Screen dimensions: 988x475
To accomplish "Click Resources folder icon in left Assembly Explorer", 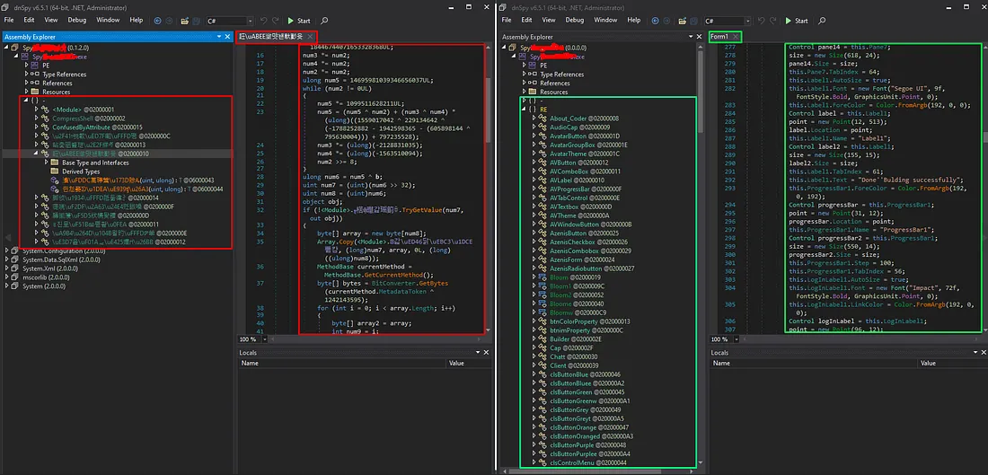I will pyautogui.click(x=36, y=92).
